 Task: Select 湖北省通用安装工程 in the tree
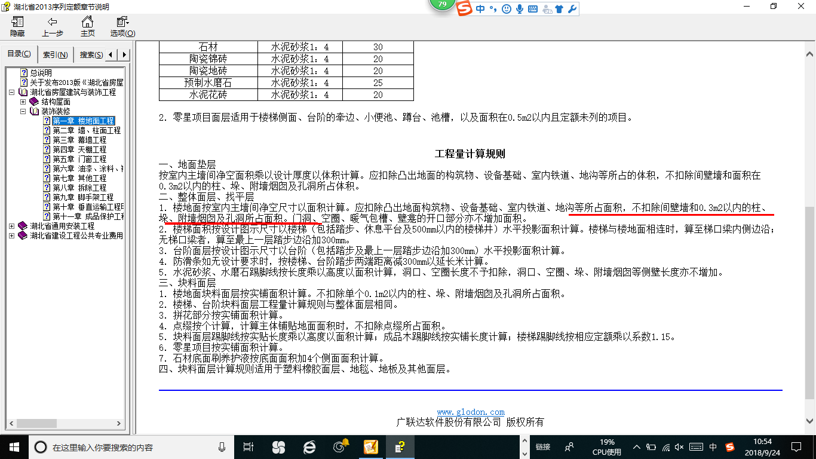click(x=62, y=226)
